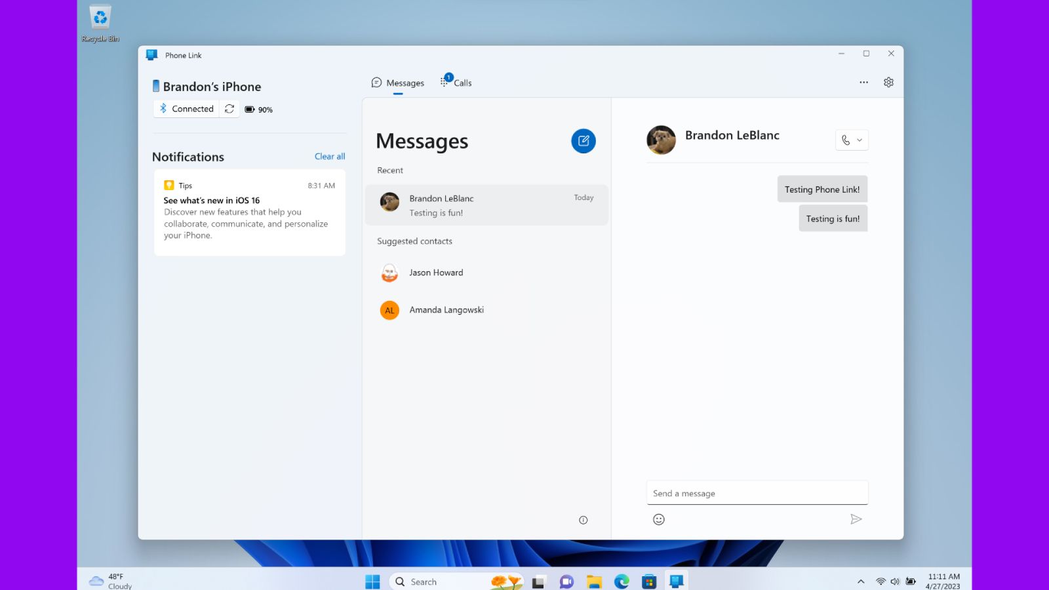Viewport: 1049px width, 590px height.
Task: Open Phone Link settings gear
Action: tap(888, 82)
